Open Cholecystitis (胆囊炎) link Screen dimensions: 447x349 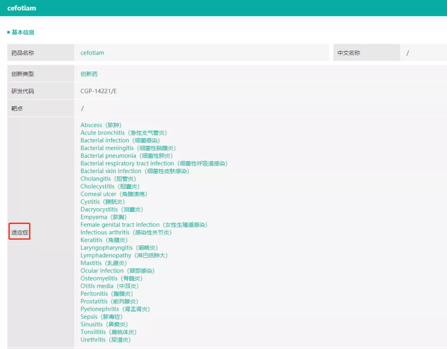click(x=110, y=187)
